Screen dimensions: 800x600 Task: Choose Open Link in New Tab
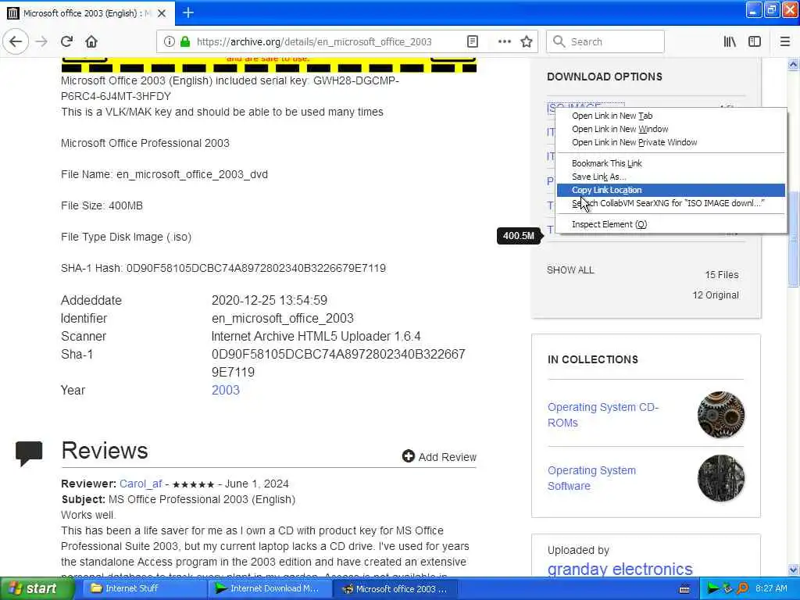(671, 116)
